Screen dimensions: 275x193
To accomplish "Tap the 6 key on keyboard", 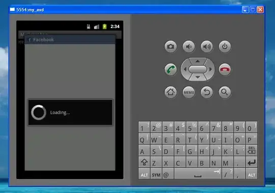I will pyautogui.click(x=204, y=127).
